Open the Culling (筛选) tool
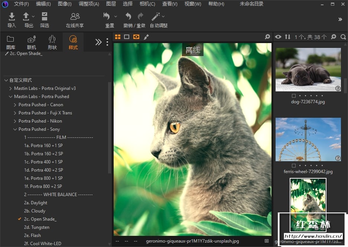This screenshot has width=348, height=247. tap(45, 17)
